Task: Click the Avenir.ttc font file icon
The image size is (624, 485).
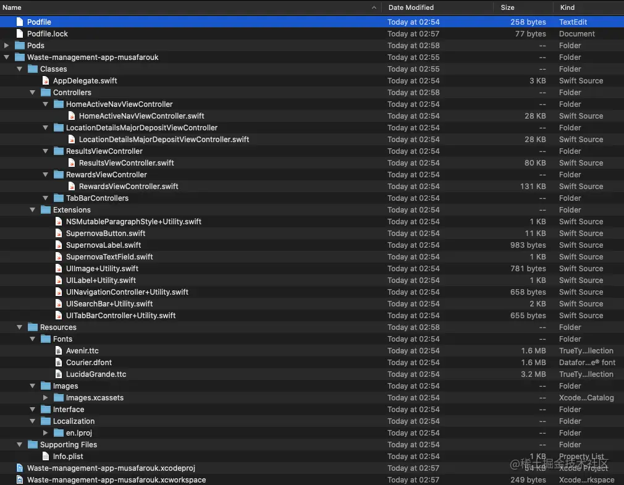Action: (x=59, y=350)
